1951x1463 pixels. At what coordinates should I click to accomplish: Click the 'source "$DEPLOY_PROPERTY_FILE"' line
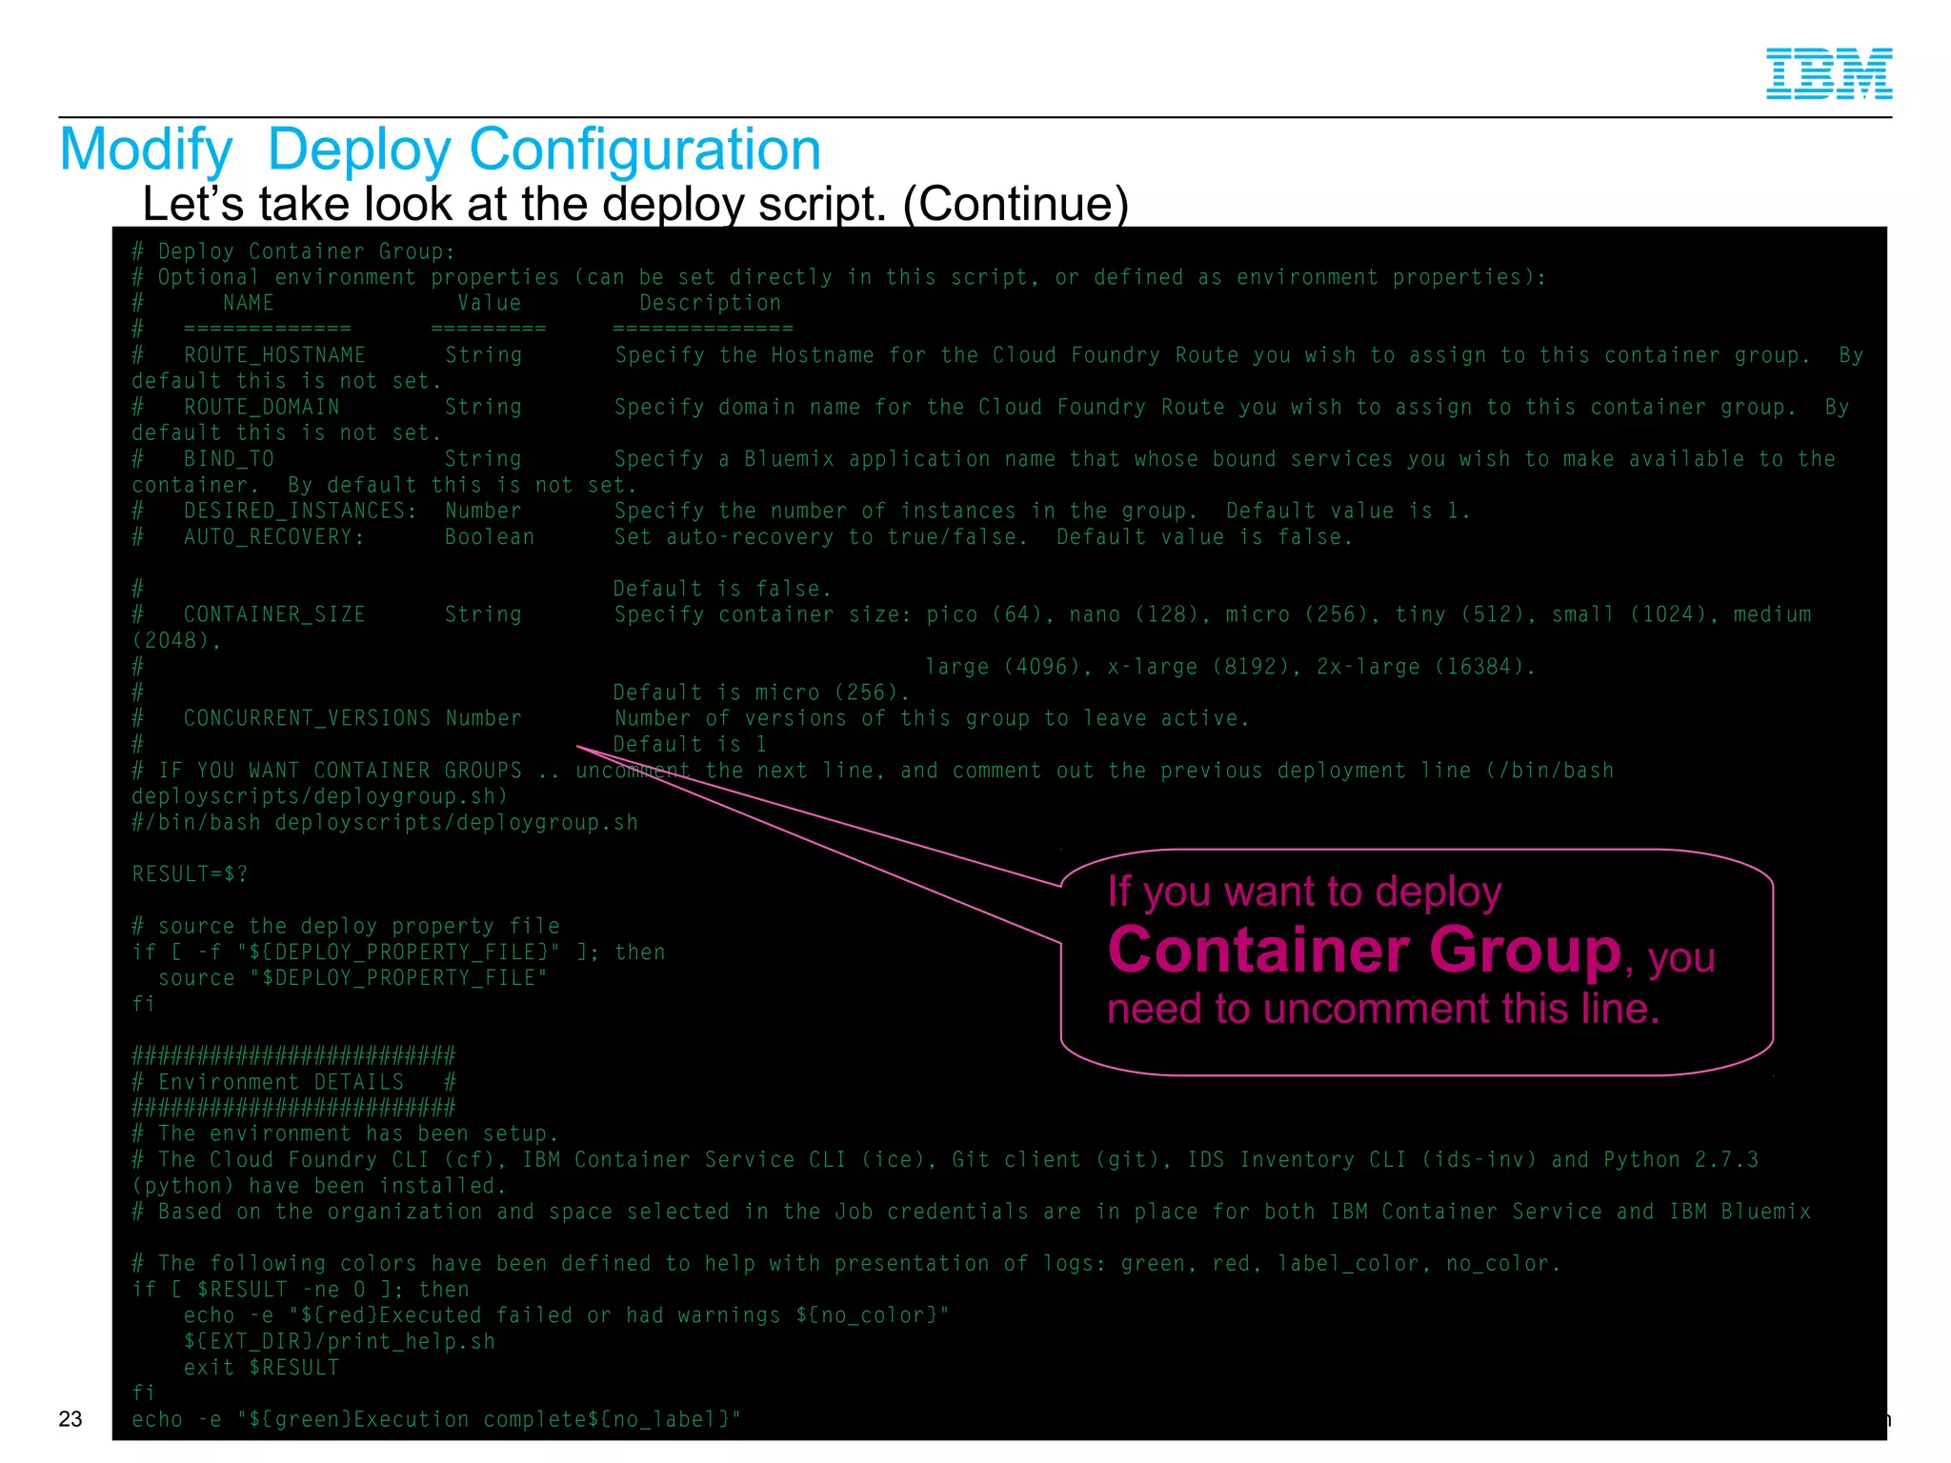[352, 978]
